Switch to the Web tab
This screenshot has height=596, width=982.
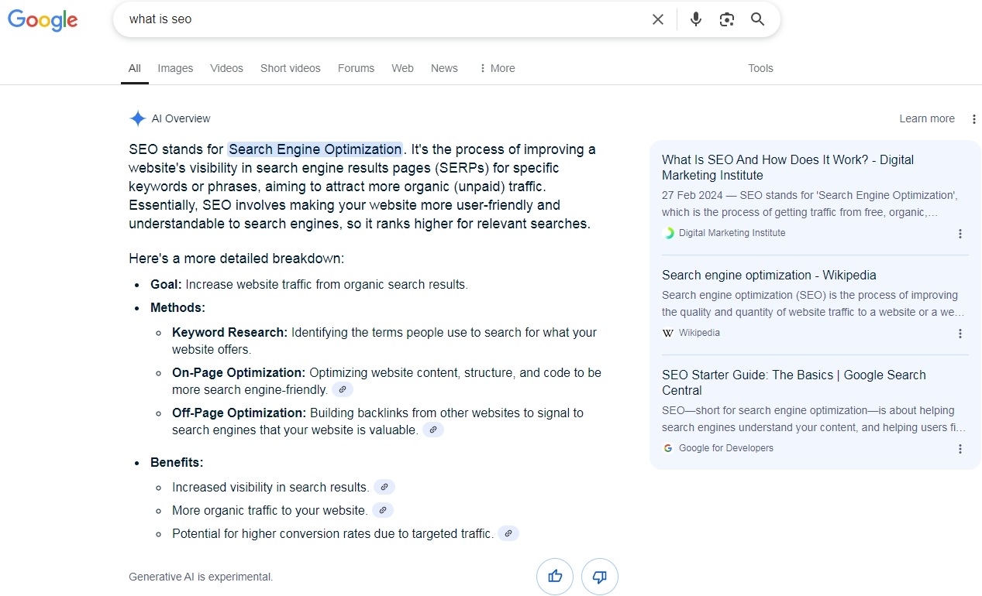tap(402, 68)
